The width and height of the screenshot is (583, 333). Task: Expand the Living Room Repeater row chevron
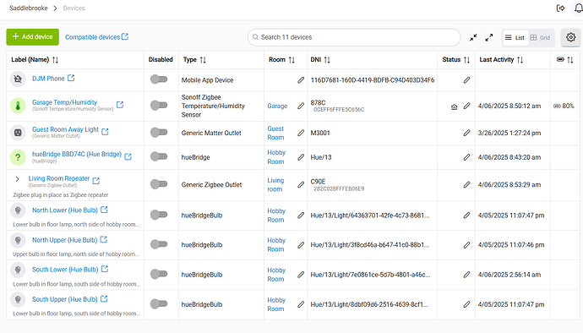pos(17,179)
